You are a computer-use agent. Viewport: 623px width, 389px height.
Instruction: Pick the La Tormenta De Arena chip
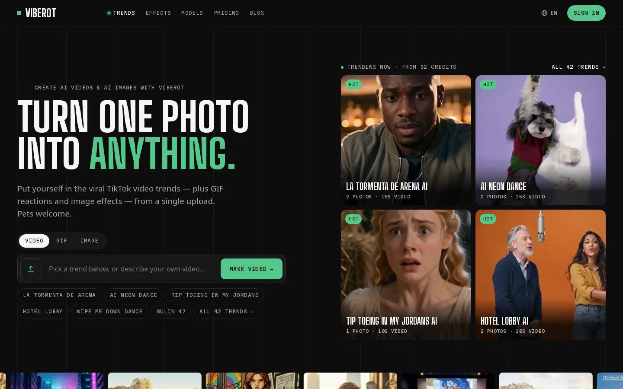[x=59, y=295]
